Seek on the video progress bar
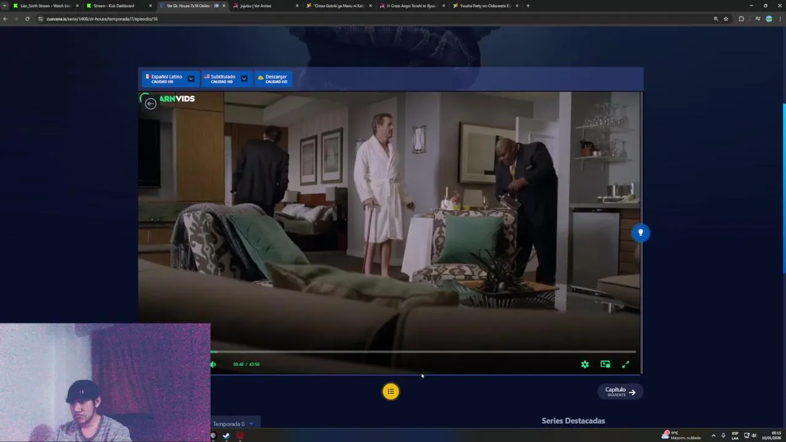786x442 pixels. click(x=423, y=352)
